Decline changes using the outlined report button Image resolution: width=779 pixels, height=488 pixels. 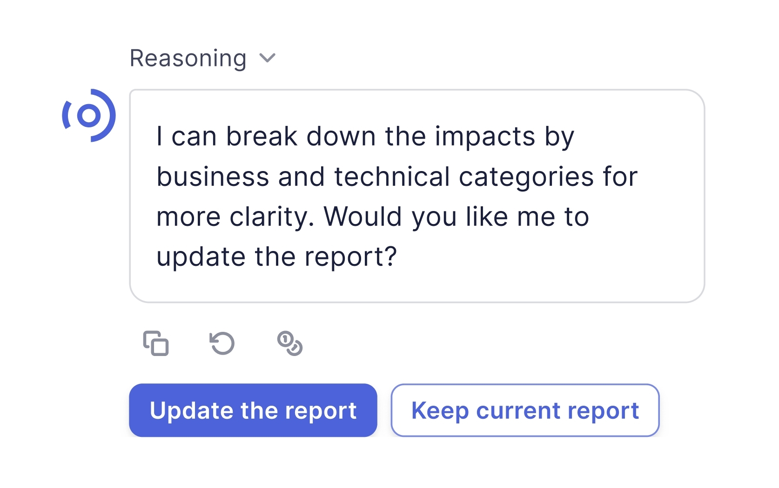525,410
